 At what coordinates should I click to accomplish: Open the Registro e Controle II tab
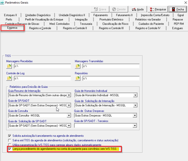coord(75,28)
